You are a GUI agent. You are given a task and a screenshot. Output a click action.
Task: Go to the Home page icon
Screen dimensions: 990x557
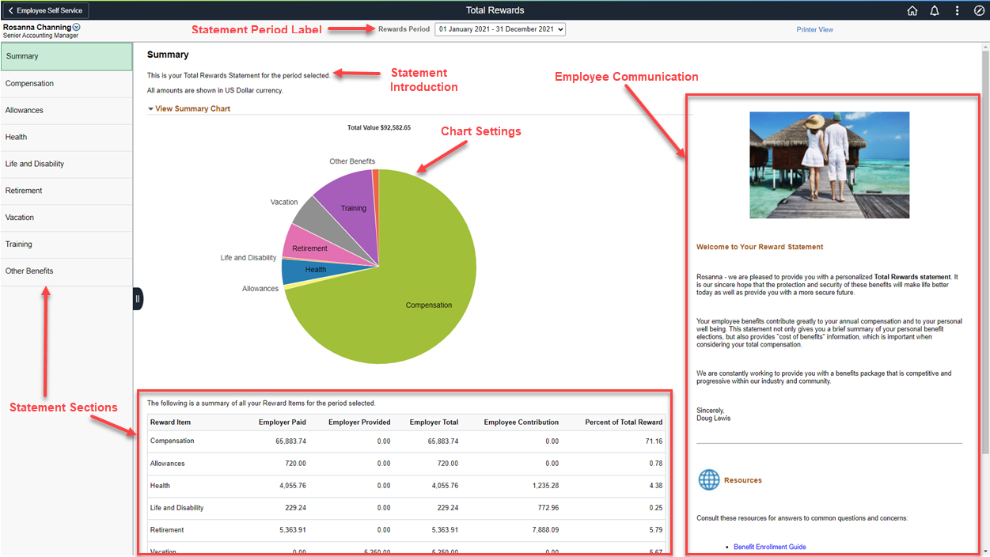coord(912,11)
